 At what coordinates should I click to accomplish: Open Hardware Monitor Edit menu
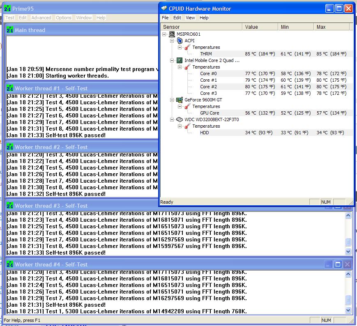(x=177, y=18)
